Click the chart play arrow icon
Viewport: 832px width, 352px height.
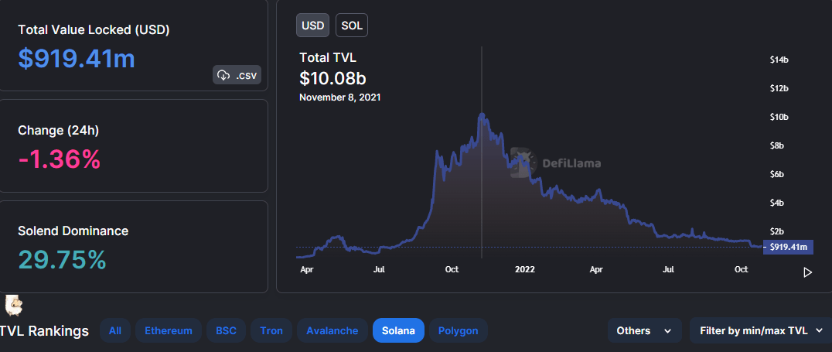point(807,272)
